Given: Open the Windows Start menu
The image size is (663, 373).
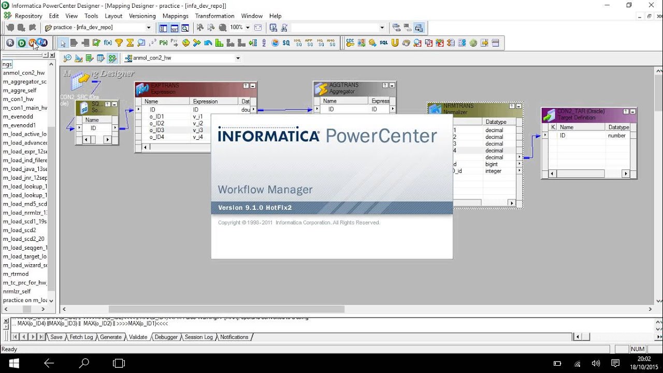Looking at the screenshot, I should point(14,363).
